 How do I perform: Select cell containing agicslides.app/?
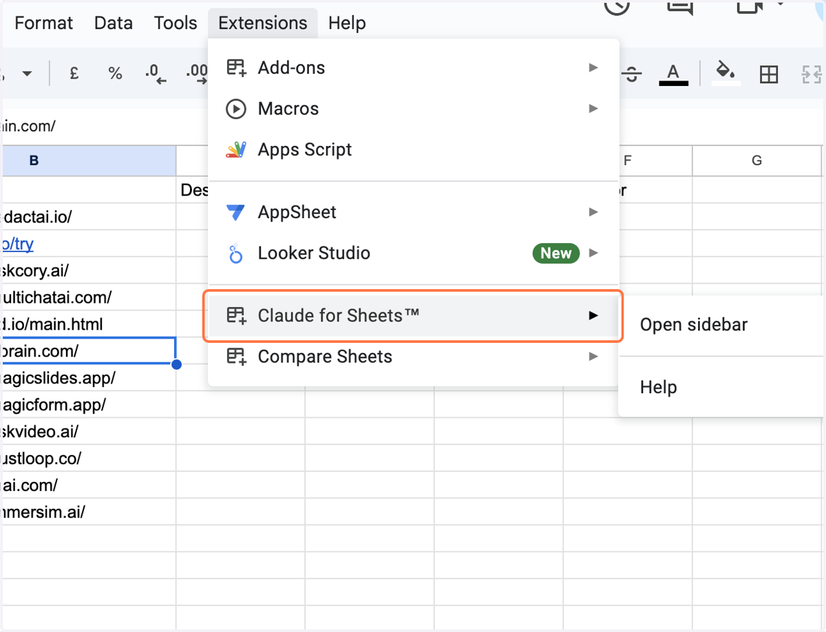click(x=89, y=378)
